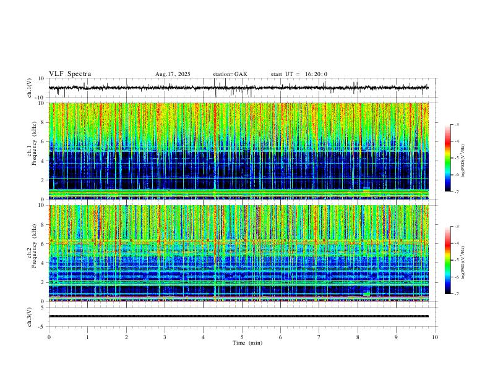Click the "7" tick on the time axis
The height and width of the screenshot is (378, 490).
[319, 337]
